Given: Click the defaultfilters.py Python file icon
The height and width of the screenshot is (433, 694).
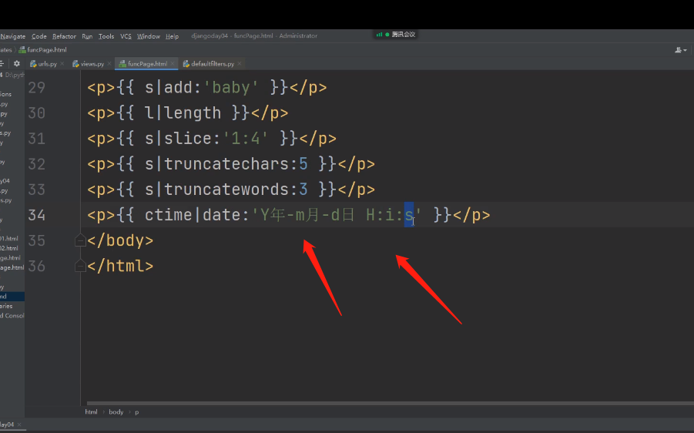Looking at the screenshot, I should [x=186, y=64].
